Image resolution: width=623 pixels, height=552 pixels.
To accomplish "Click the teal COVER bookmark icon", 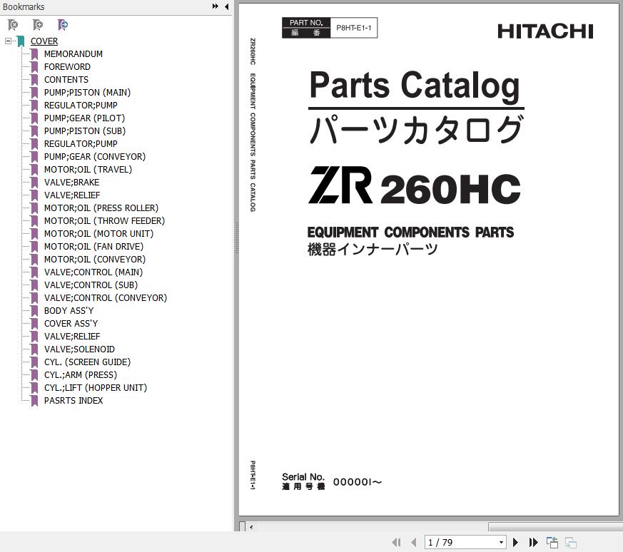I will pyautogui.click(x=21, y=41).
